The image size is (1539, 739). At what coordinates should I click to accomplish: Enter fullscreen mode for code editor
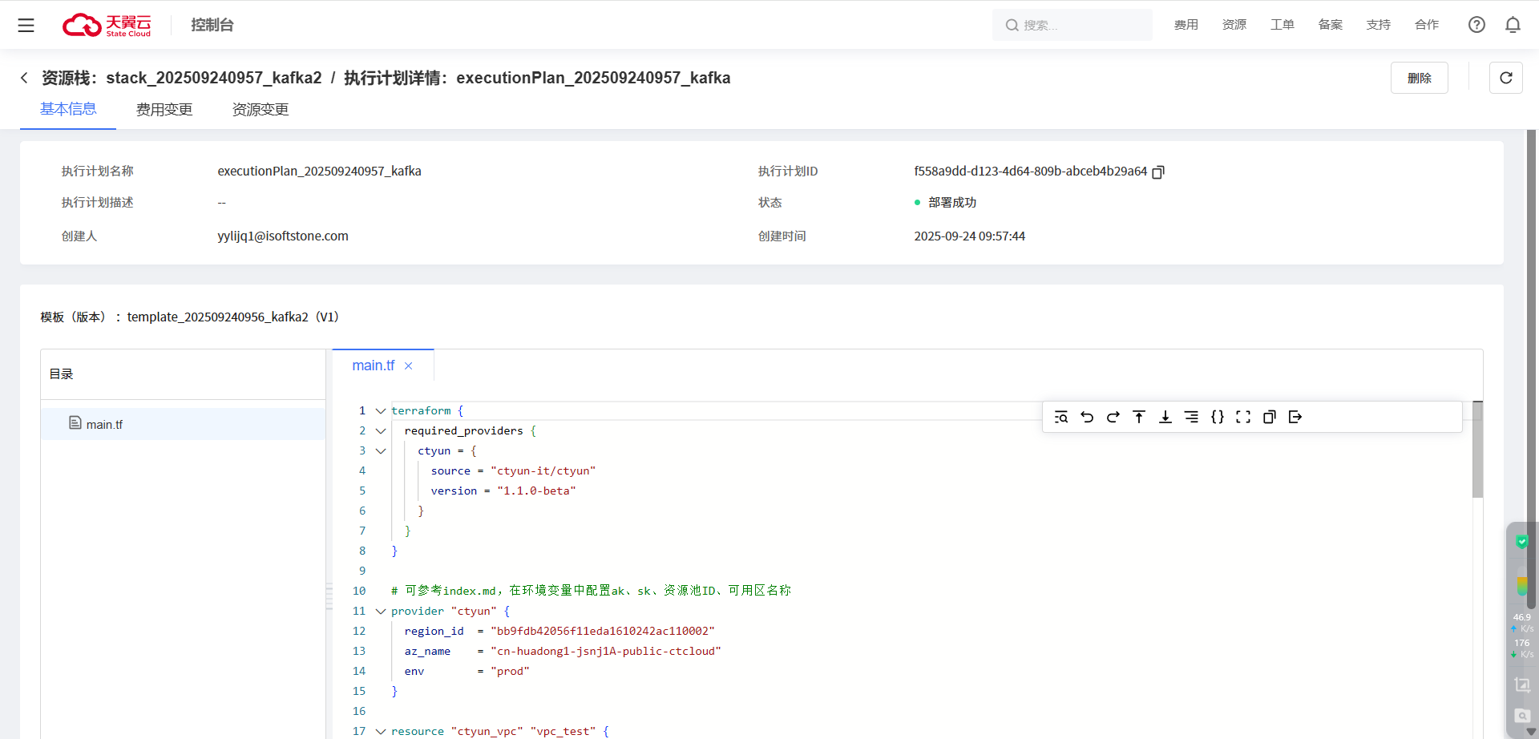click(1243, 417)
